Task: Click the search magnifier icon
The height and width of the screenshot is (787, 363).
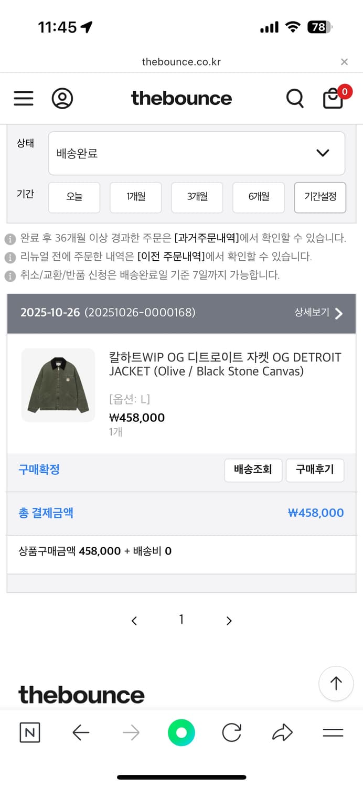Action: (295, 98)
